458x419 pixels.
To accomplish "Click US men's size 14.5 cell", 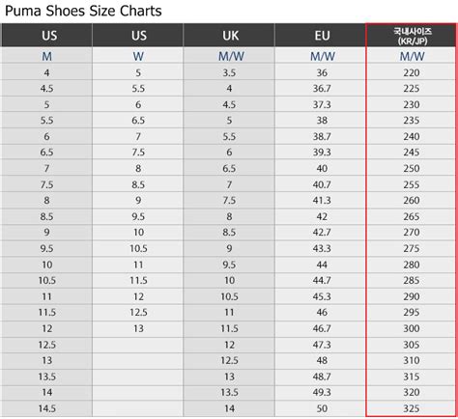I will (x=46, y=408).
